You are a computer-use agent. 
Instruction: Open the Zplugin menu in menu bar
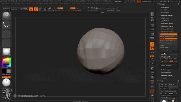point(112,4)
